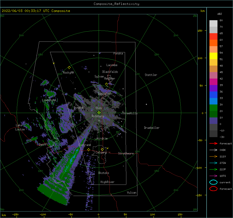The height and width of the screenshot is (218, 233).
Task: Click the Sundre town label
Action: tap(78, 107)
